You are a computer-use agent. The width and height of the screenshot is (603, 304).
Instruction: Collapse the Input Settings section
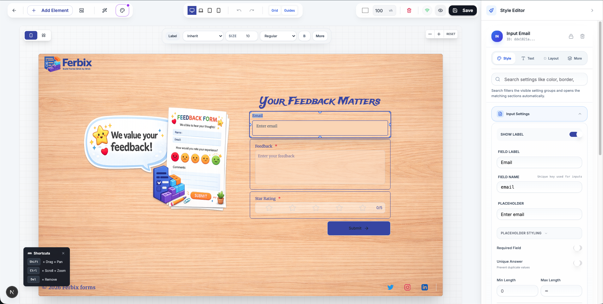[539, 114]
